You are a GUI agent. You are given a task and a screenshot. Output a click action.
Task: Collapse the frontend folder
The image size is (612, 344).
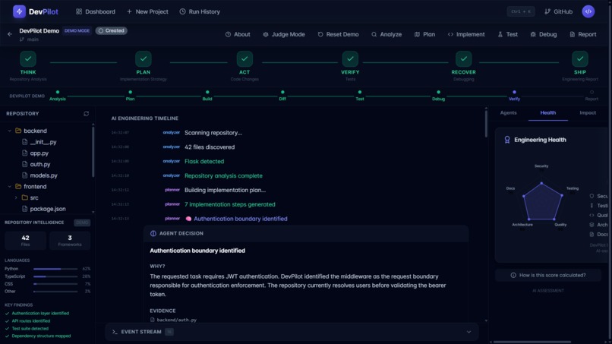[10, 187]
